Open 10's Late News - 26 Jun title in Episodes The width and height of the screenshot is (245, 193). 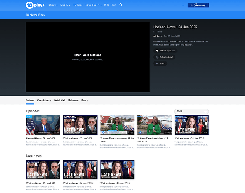[189, 139]
